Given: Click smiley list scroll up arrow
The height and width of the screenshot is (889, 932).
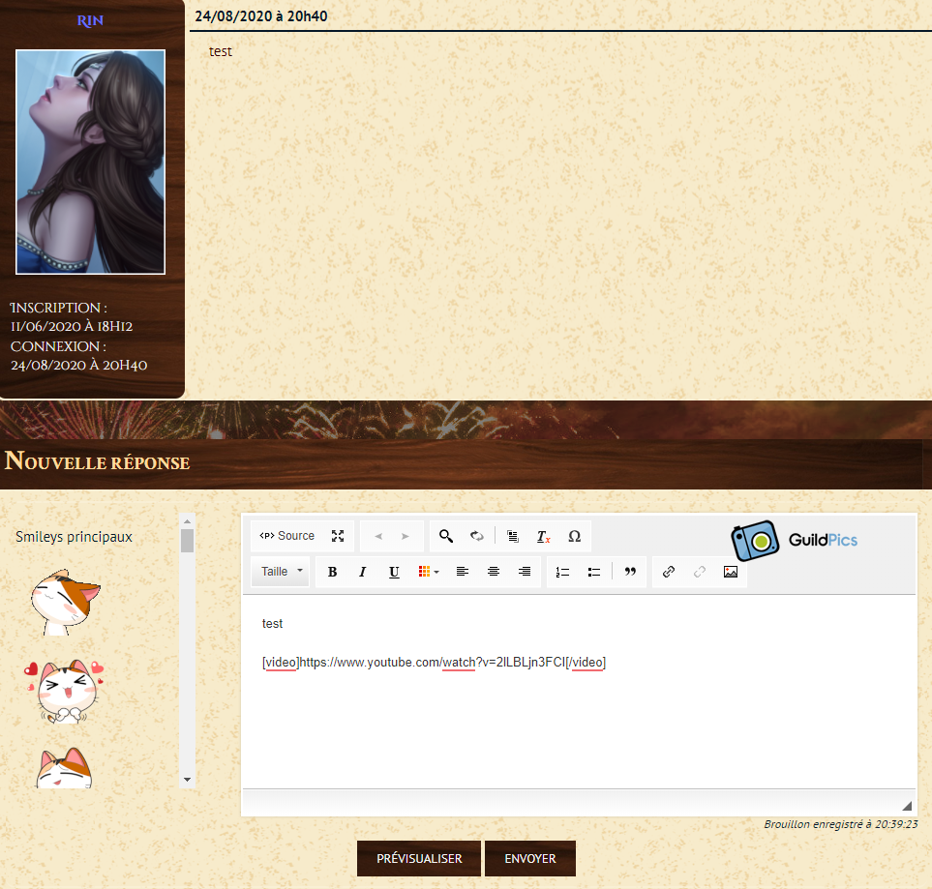Looking at the screenshot, I should pos(187,521).
